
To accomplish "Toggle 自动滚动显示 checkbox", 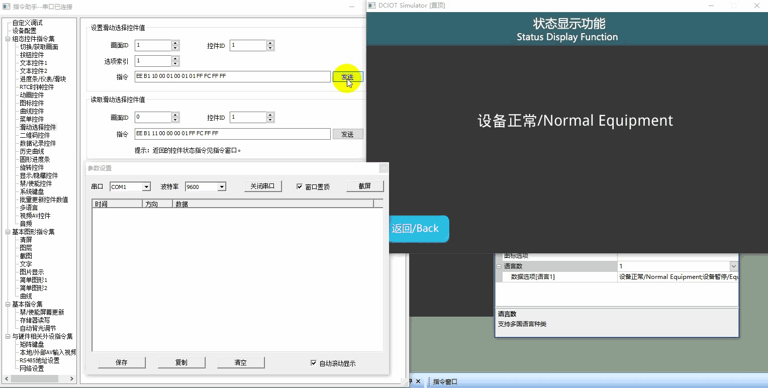I will 314,363.
